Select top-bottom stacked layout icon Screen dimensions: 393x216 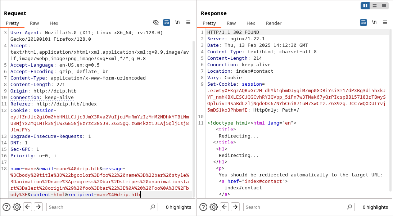click(375, 5)
